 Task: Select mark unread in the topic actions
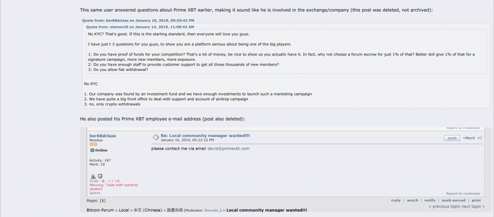(x=453, y=200)
